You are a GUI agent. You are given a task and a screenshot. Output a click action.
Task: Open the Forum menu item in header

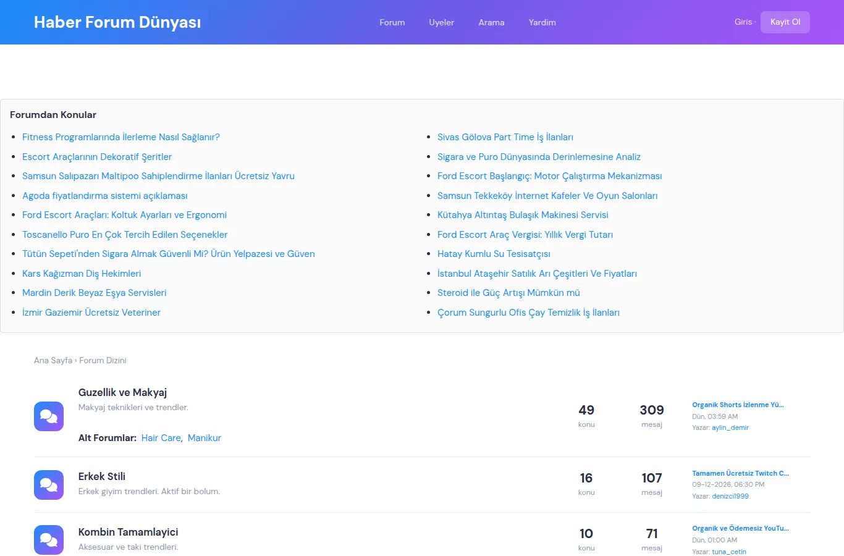(x=392, y=22)
